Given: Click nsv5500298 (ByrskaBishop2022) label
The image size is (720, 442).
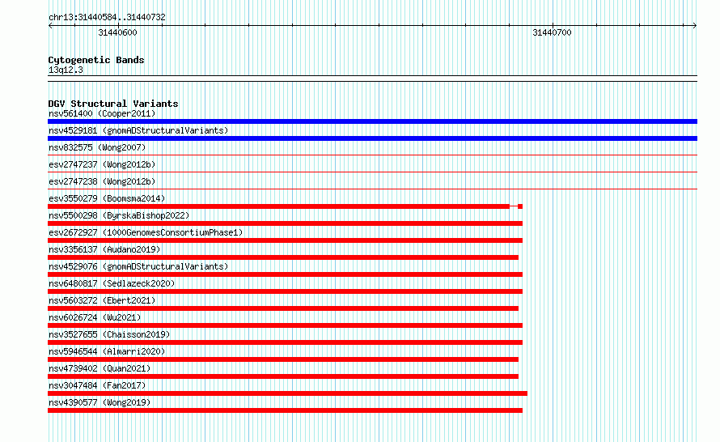Looking at the screenshot, I should click(119, 215).
